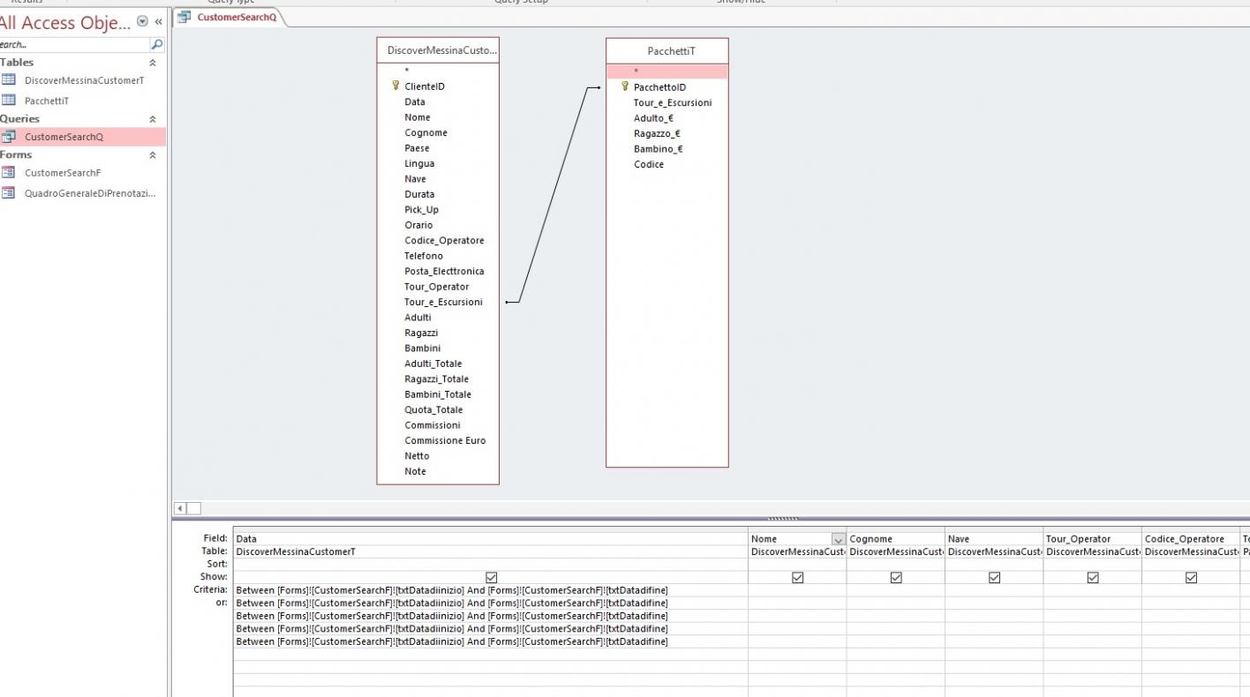Click the table icon beside DiscoverMessinaCustomerT

click(9, 80)
